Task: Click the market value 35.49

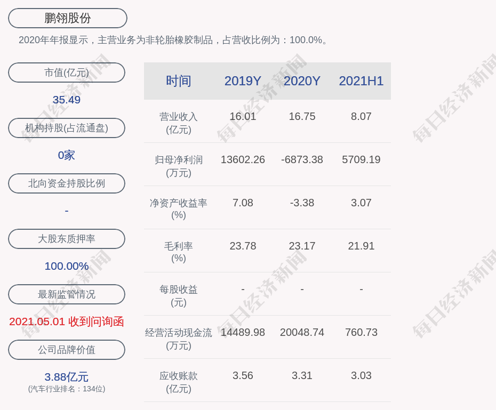Action: pyautogui.click(x=67, y=100)
